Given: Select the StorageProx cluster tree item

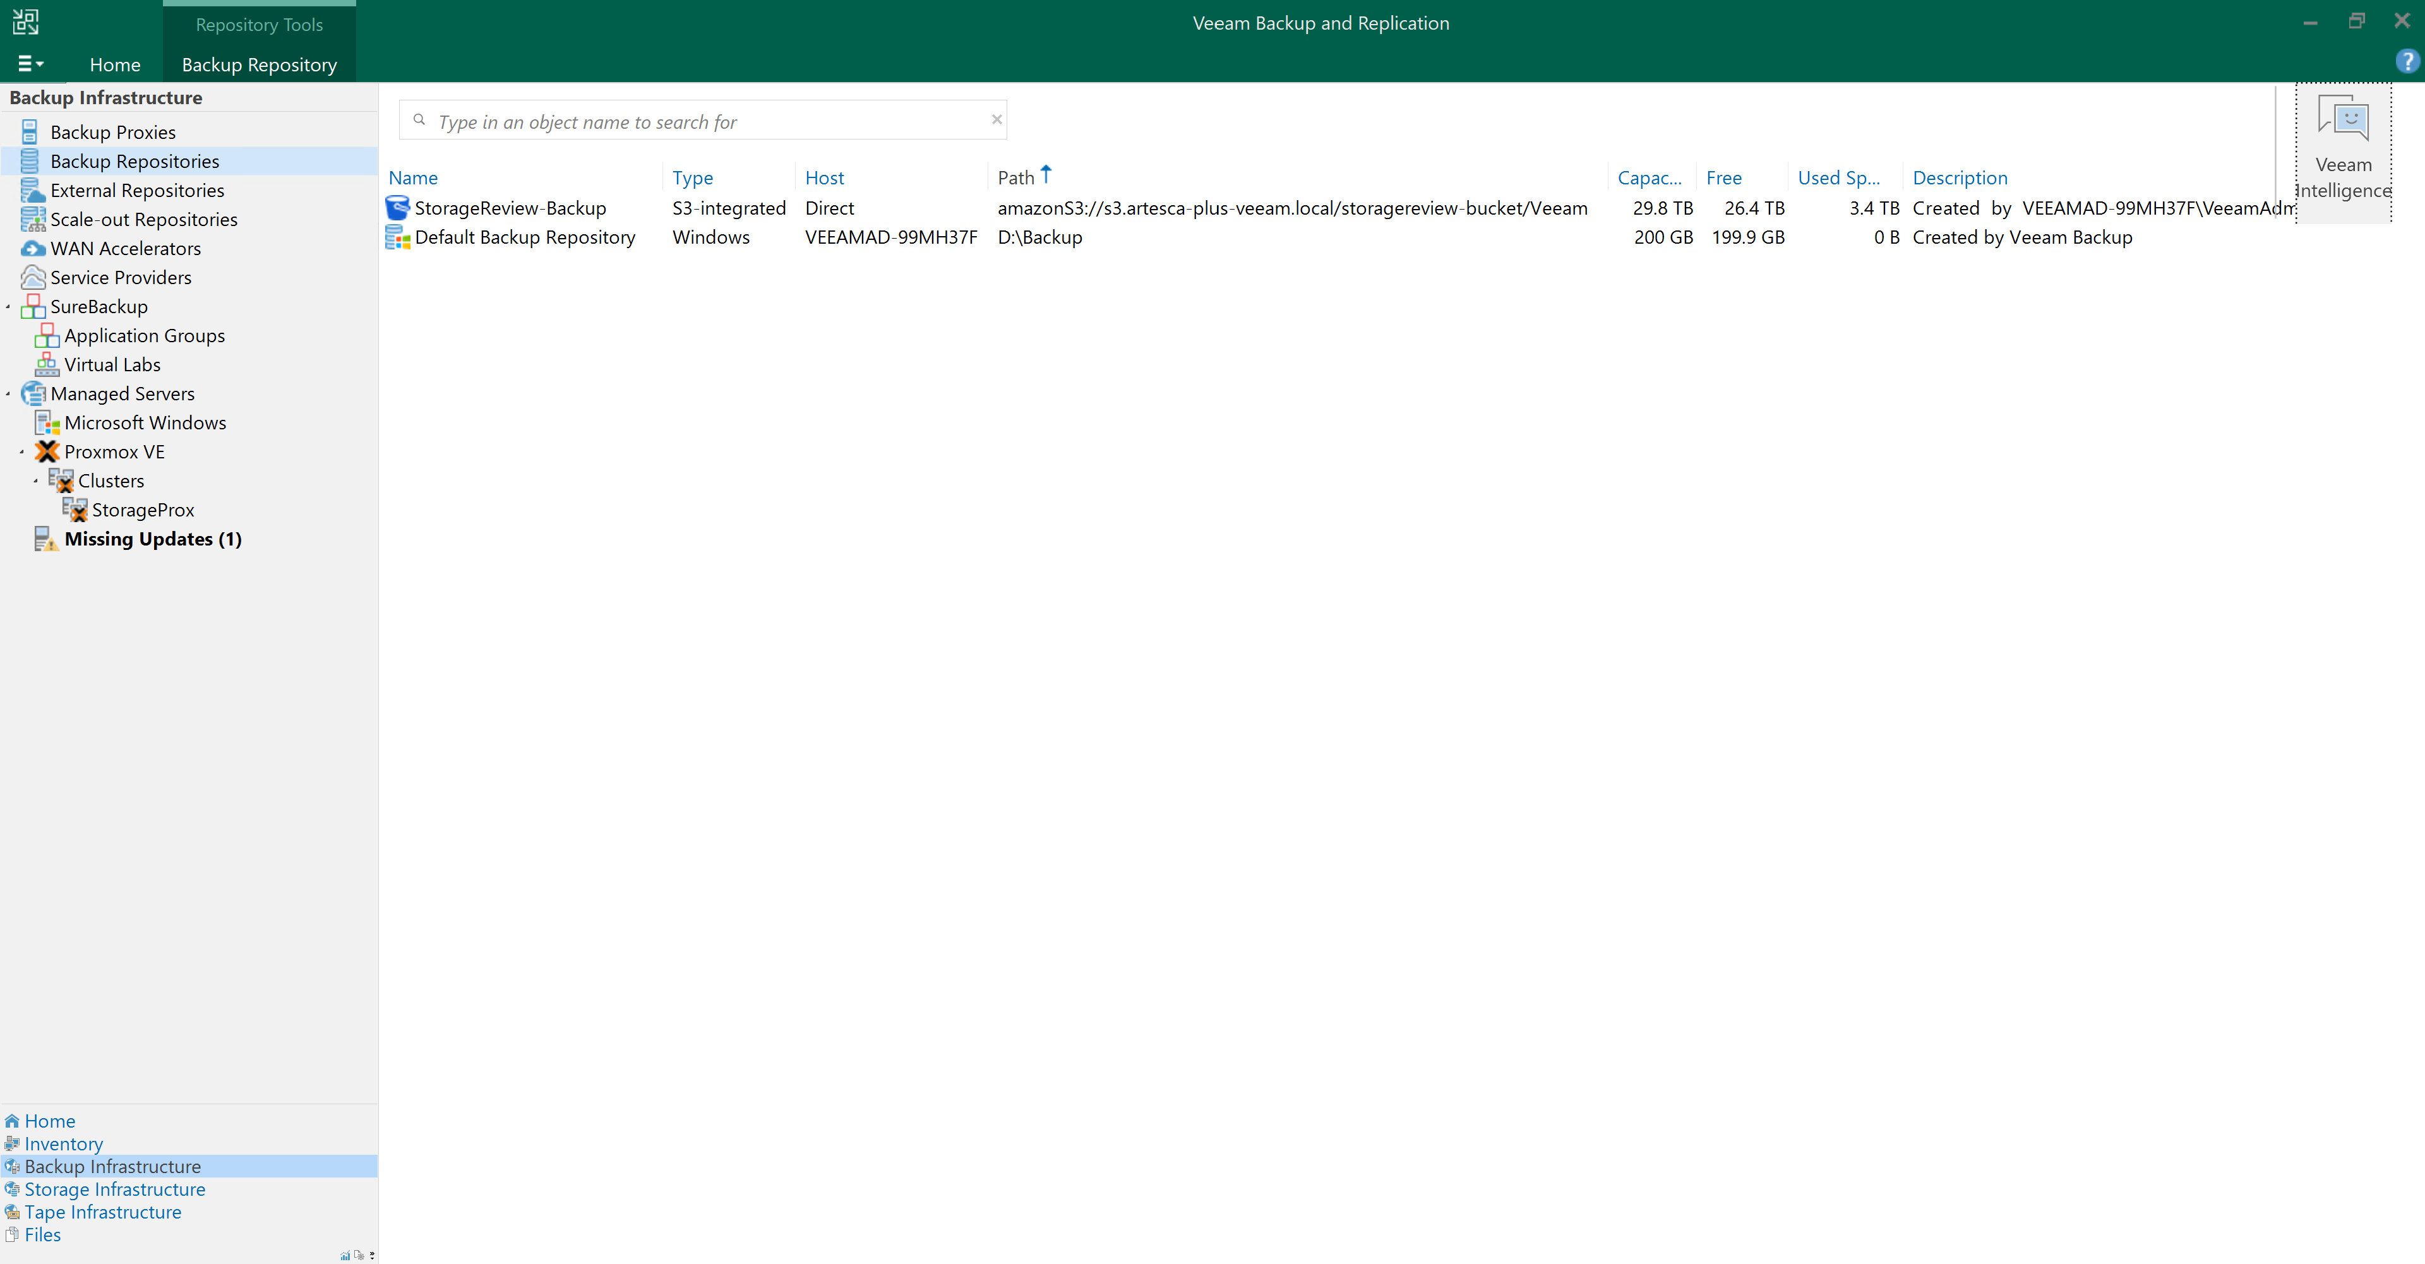Looking at the screenshot, I should coord(142,510).
